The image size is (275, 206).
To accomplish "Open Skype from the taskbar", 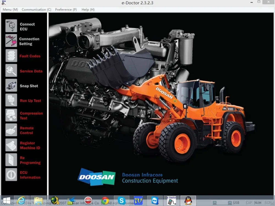I will coord(122,201).
